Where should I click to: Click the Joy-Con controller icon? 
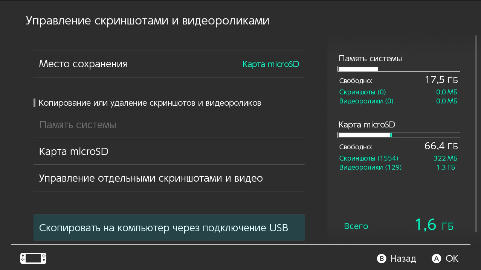pos(33,258)
